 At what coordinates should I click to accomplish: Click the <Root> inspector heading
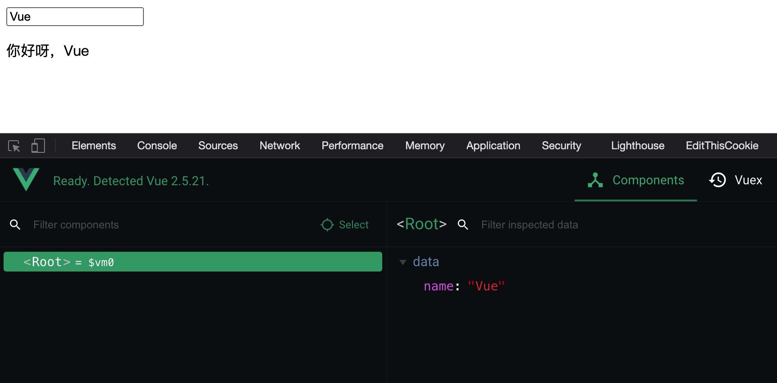[421, 224]
